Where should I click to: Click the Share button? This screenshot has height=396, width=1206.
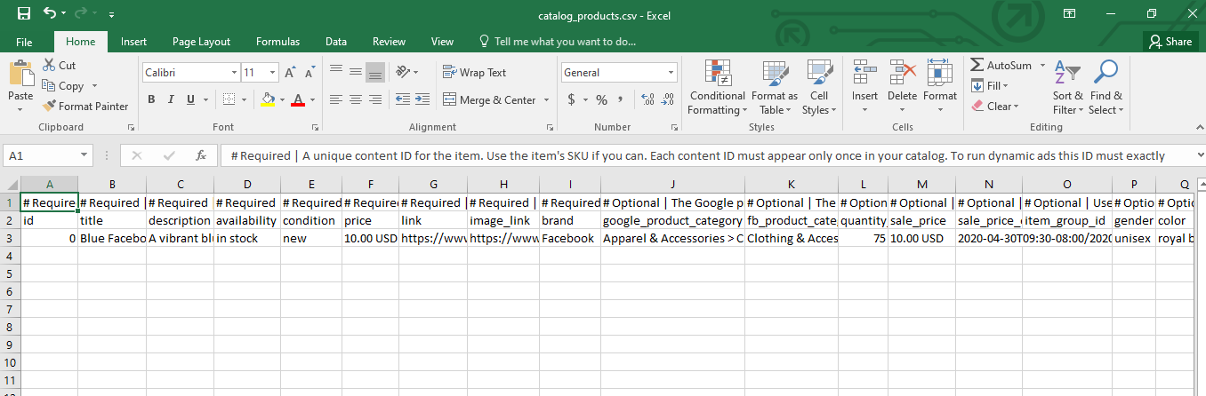pos(1170,42)
